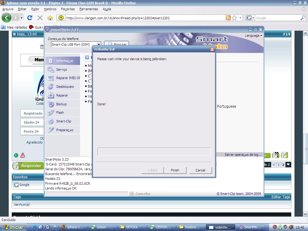Image resolution: width=308 pixels, height=231 pixels.
Task: Click the Firefox URL address field
Action: (x=145, y=18)
